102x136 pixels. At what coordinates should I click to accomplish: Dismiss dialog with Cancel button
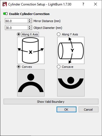point(88,110)
